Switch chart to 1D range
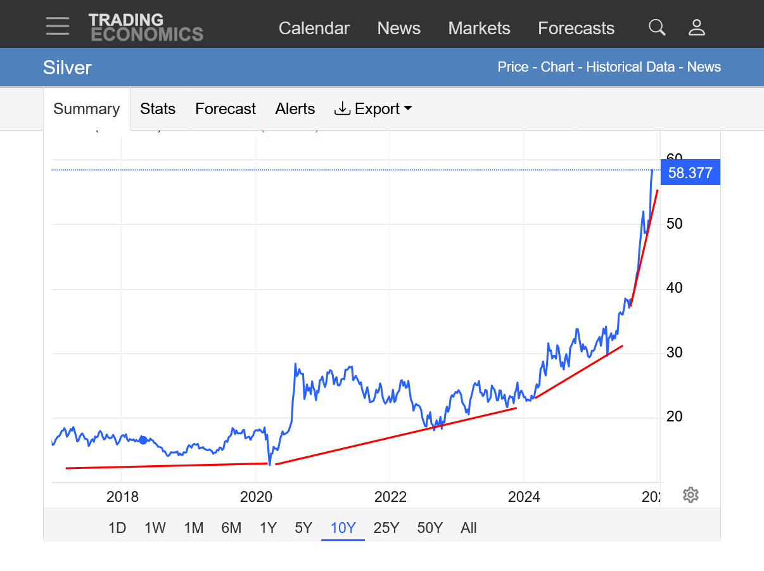Image resolution: width=764 pixels, height=571 pixels. (117, 528)
